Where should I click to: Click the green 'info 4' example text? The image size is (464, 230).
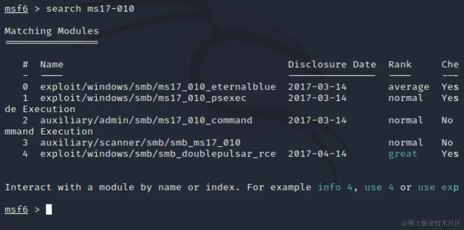pos(335,187)
